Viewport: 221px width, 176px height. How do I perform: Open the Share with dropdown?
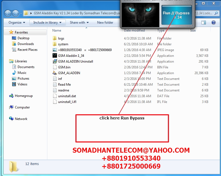pos(79,23)
